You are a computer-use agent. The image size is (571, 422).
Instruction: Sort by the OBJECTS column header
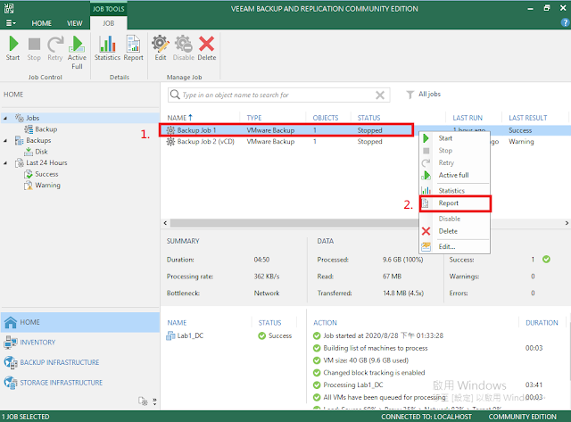point(325,118)
